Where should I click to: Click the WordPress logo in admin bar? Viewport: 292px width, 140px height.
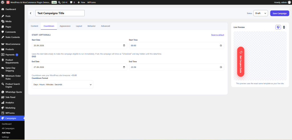[x=3, y=2]
